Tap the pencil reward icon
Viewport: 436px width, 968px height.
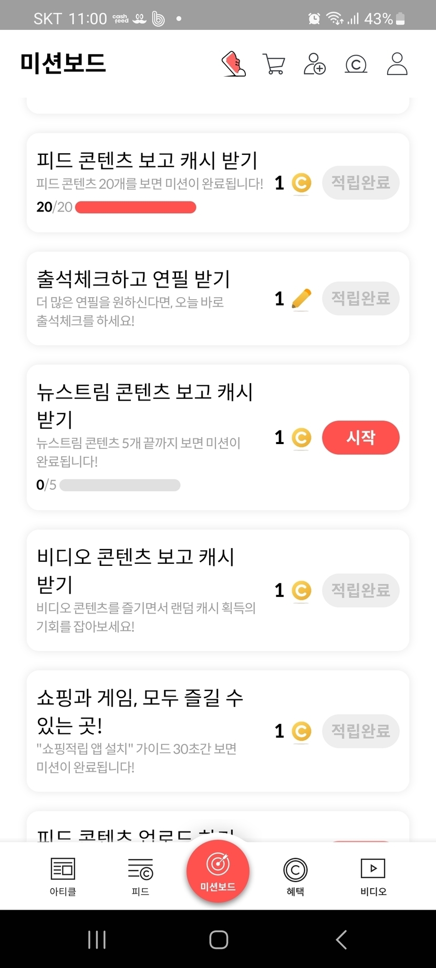tap(301, 299)
